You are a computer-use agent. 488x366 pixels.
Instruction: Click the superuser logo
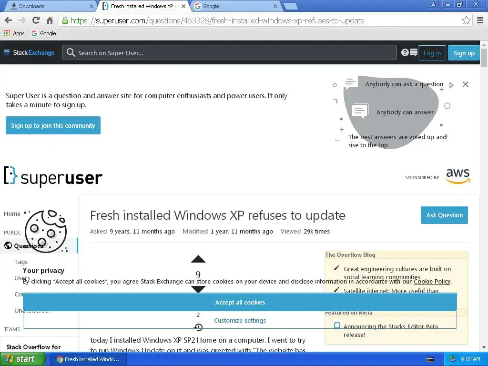tap(53, 176)
